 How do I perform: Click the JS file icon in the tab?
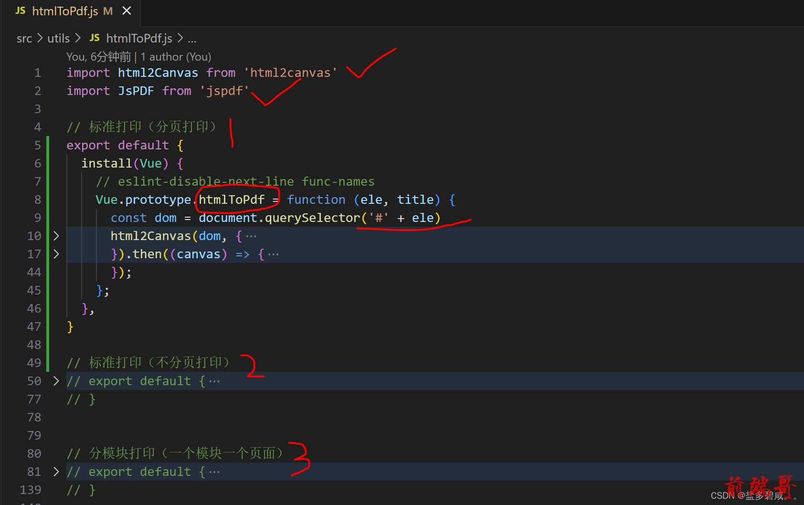point(21,11)
